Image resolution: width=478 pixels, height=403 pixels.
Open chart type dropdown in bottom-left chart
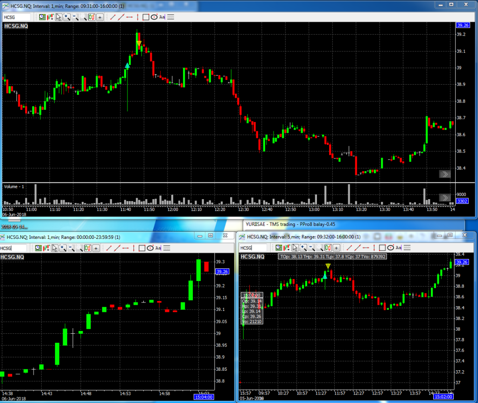tap(47, 248)
